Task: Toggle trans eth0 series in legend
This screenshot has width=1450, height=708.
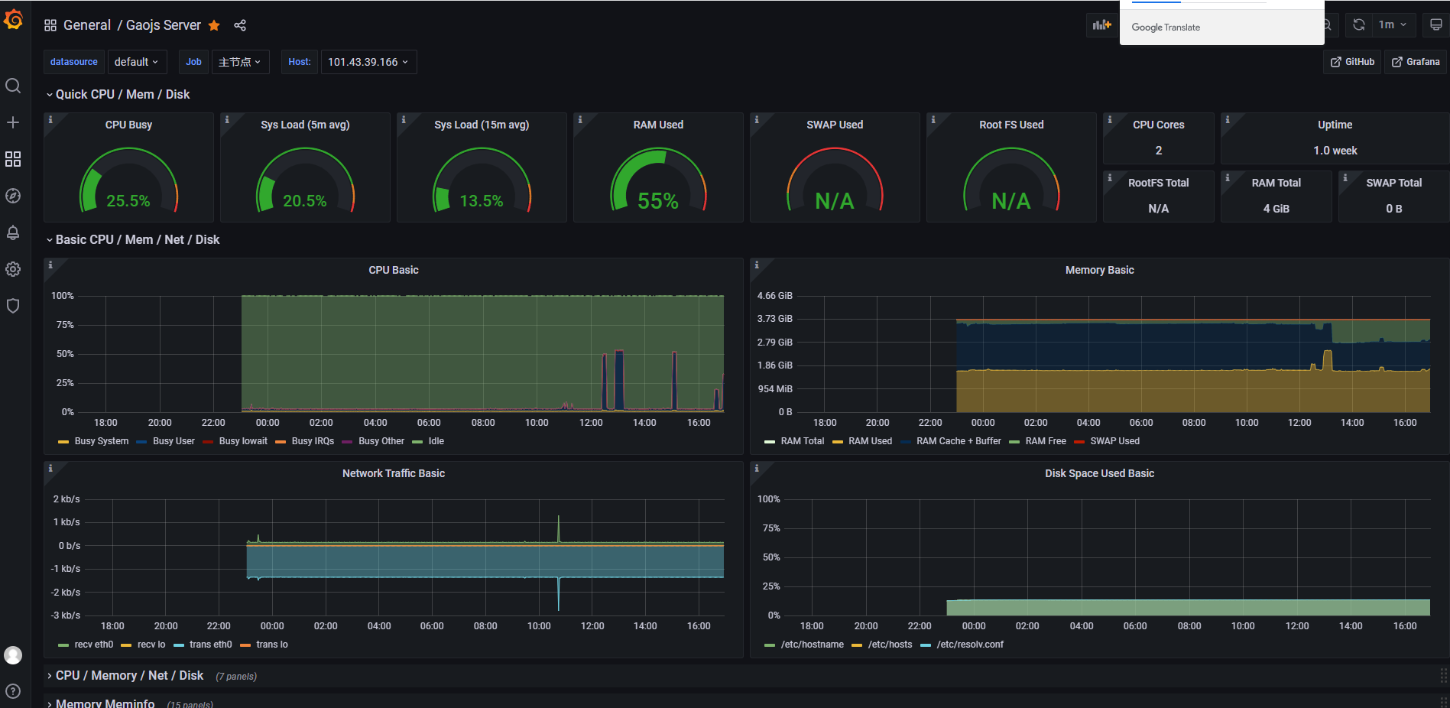Action: click(x=210, y=645)
